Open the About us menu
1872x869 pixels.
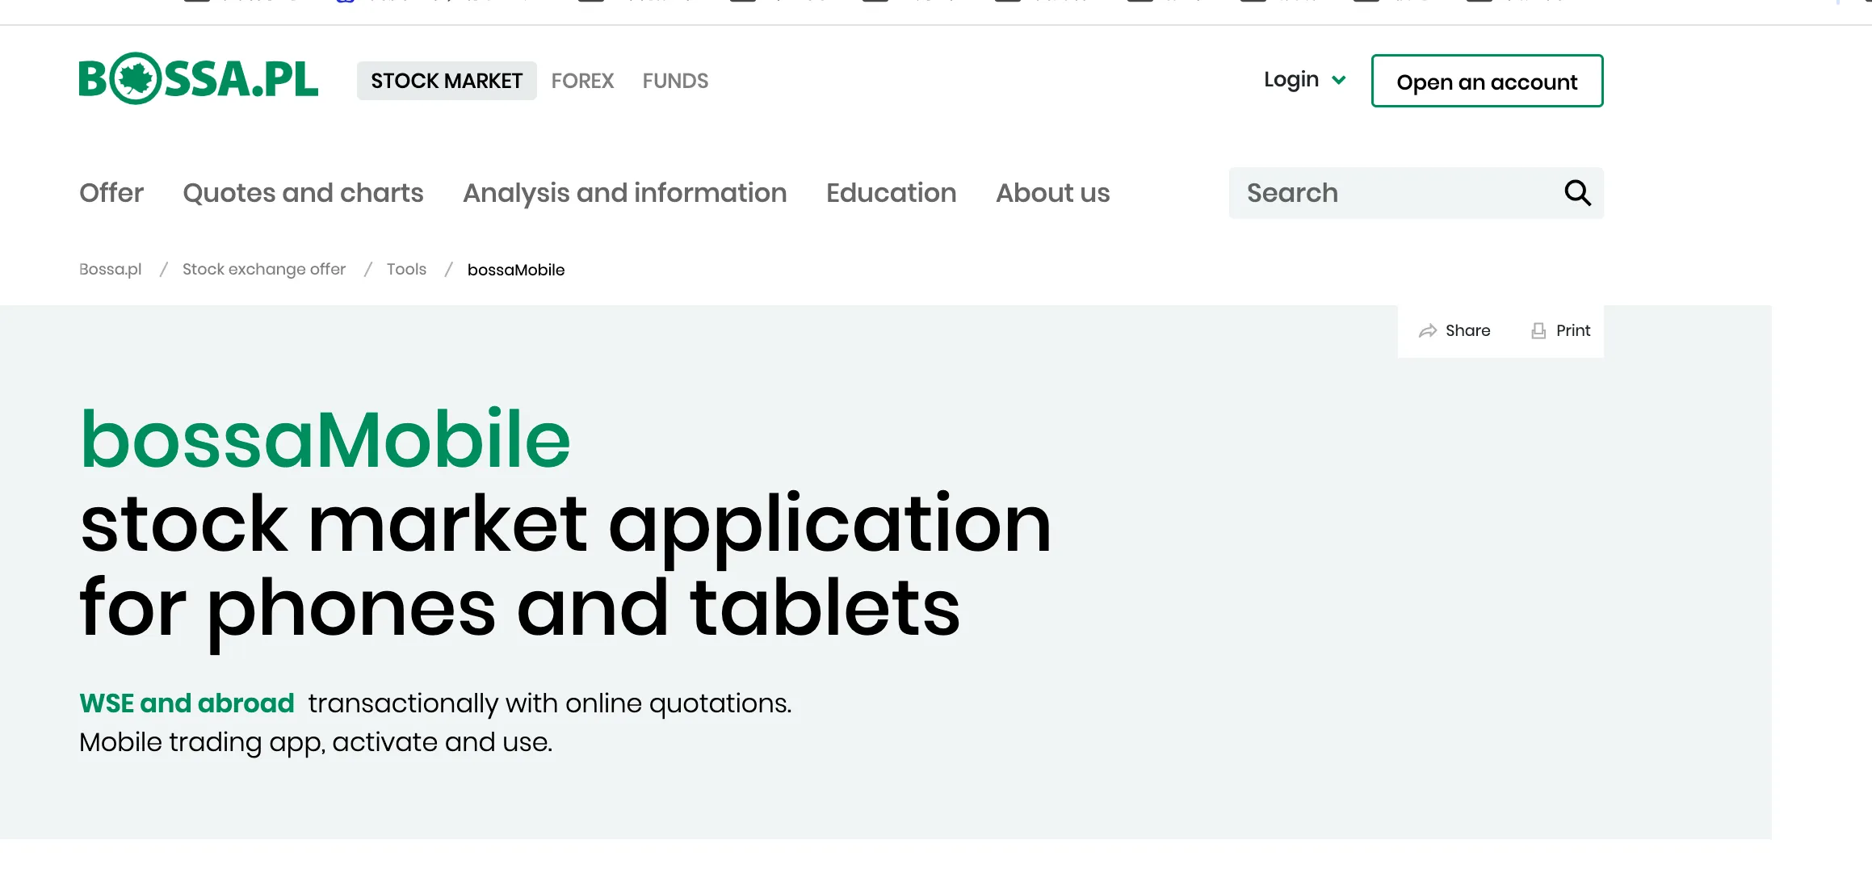1052,193
